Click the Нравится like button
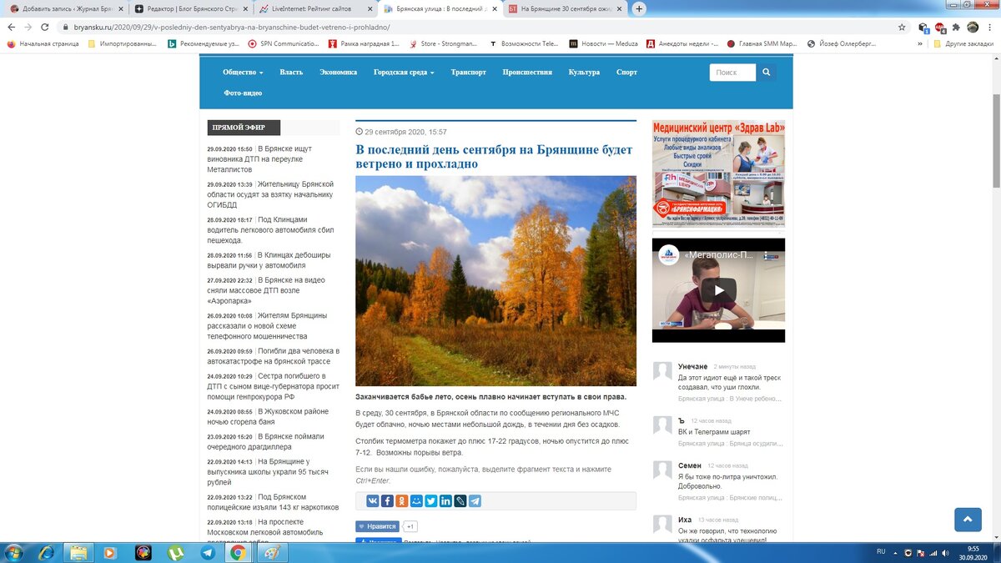Viewport: 1001px width, 563px height. pos(378,526)
